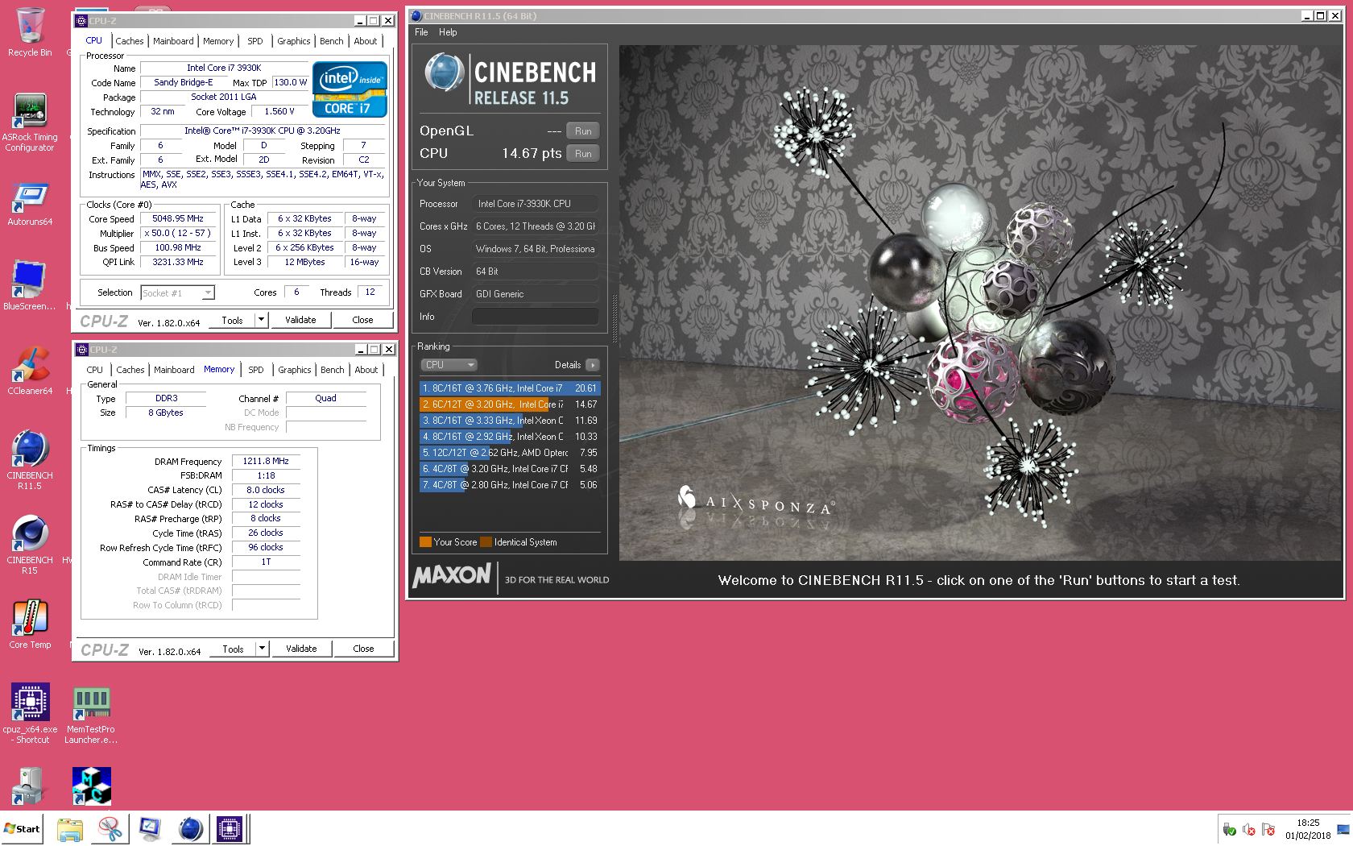The image size is (1353, 846).
Task: Click the clock showing 18:25
Action: (x=1308, y=823)
